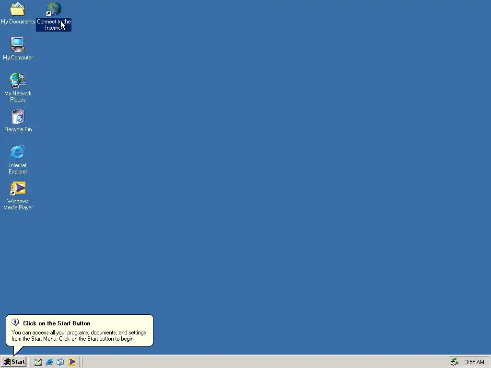491x368 pixels.
Task: Open the Start menu button
Action: pyautogui.click(x=14, y=362)
